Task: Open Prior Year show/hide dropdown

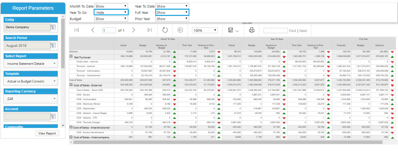Action: point(172,19)
